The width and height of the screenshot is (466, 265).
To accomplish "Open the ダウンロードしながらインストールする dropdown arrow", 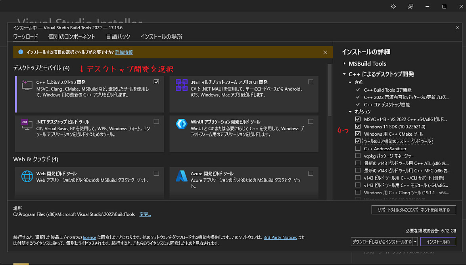I will (416, 242).
